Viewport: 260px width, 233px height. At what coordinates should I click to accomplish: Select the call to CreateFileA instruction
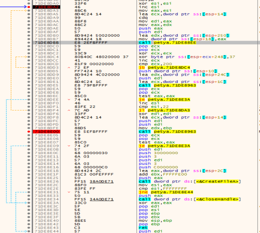(190, 182)
